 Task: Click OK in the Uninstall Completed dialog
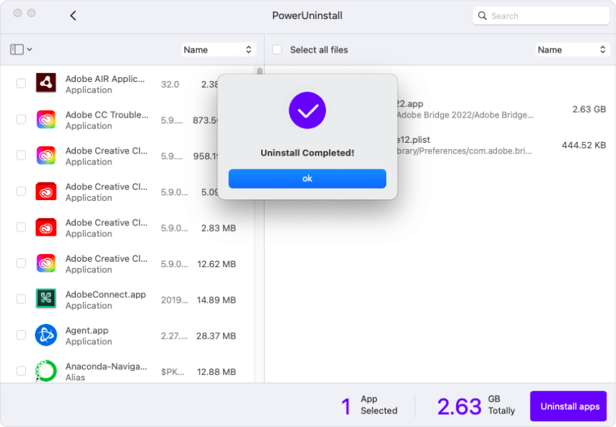point(307,178)
